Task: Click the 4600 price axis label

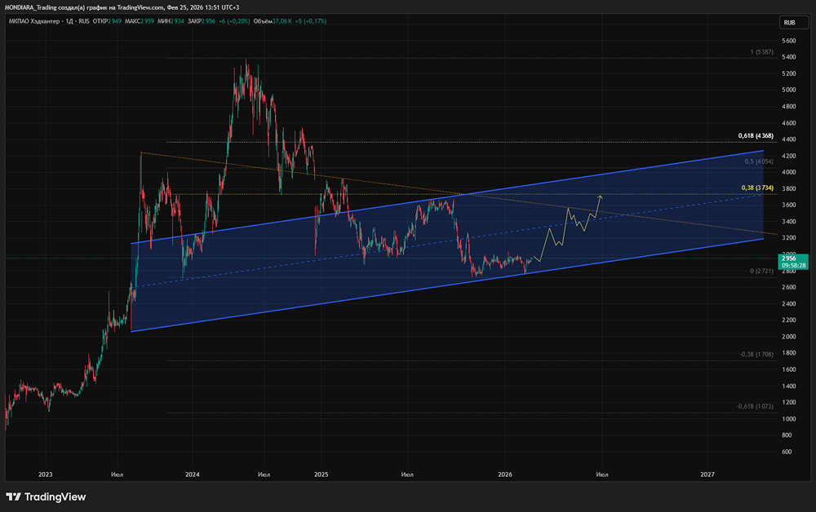Action: click(x=788, y=123)
